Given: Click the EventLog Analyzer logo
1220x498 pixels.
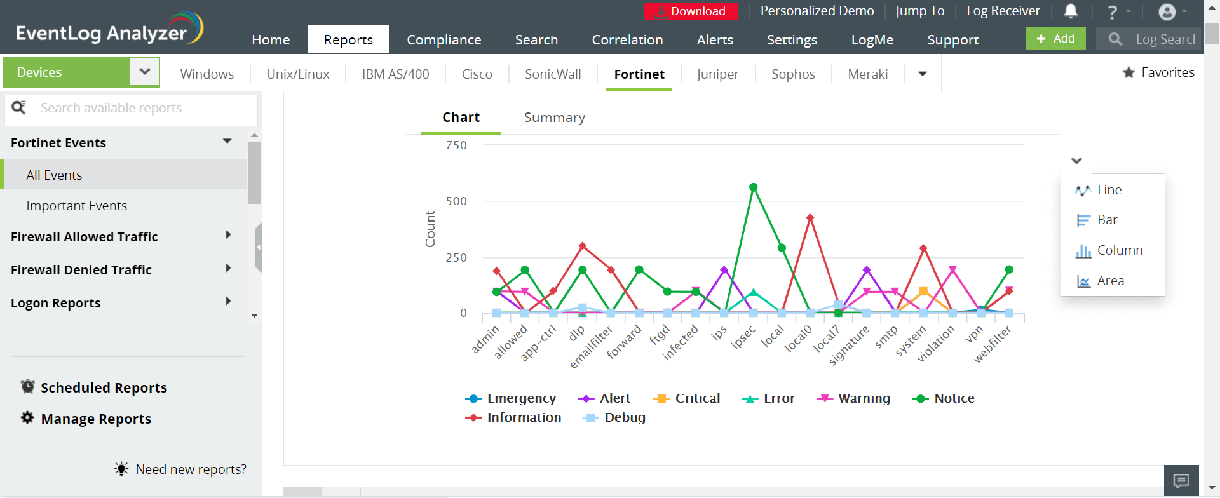Looking at the screenshot, I should coord(110,28).
